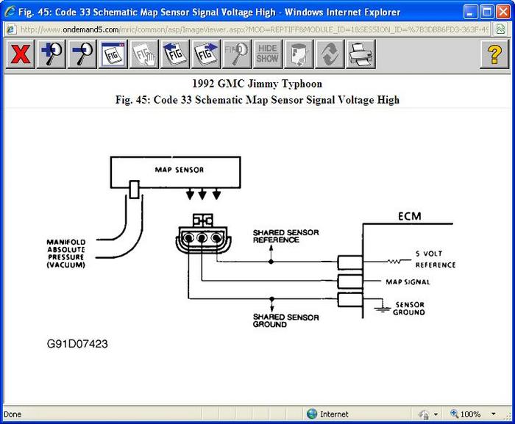This screenshot has width=515, height=424.
Task: Open the security status dropdown arrow
Action: (436, 414)
